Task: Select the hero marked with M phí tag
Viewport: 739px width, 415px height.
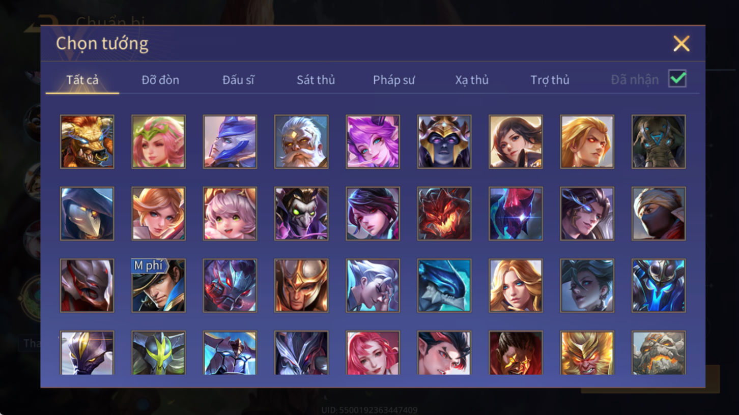Action: (x=158, y=285)
